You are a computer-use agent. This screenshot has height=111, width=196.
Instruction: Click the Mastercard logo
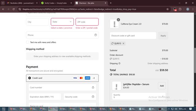(x=81, y=78)
